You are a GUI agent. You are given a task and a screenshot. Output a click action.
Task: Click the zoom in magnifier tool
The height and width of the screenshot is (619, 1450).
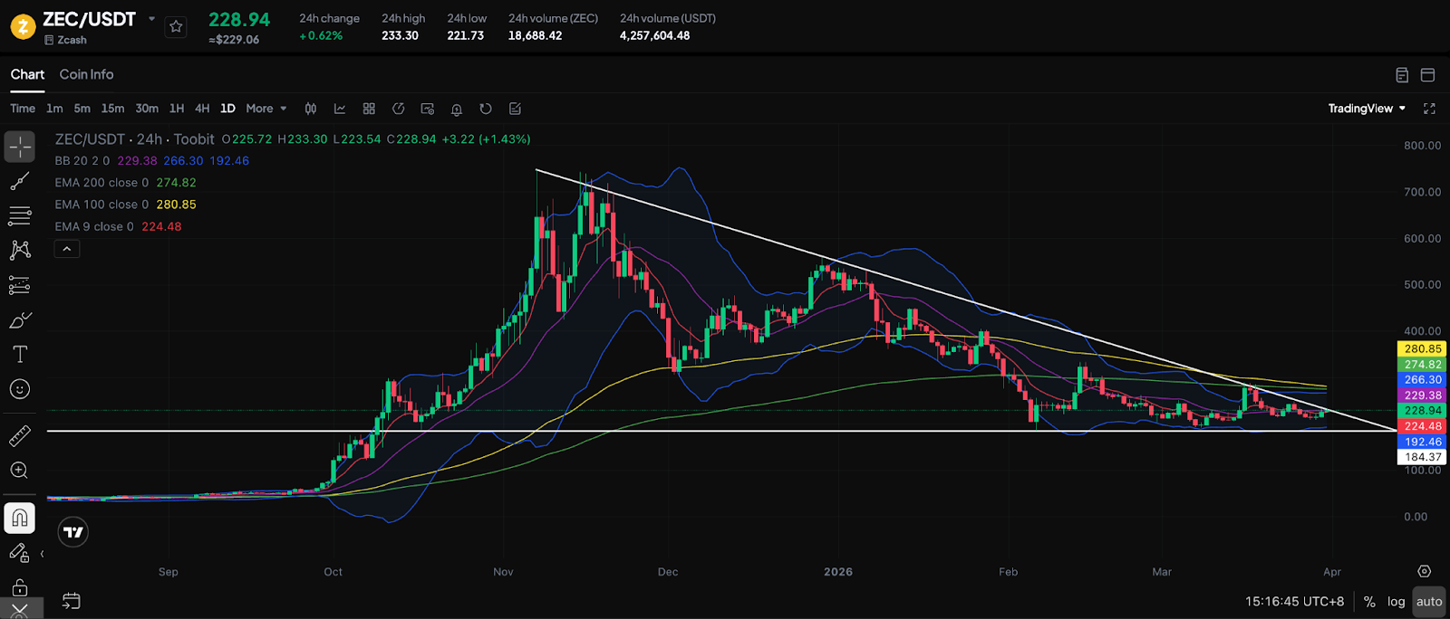[x=20, y=471]
